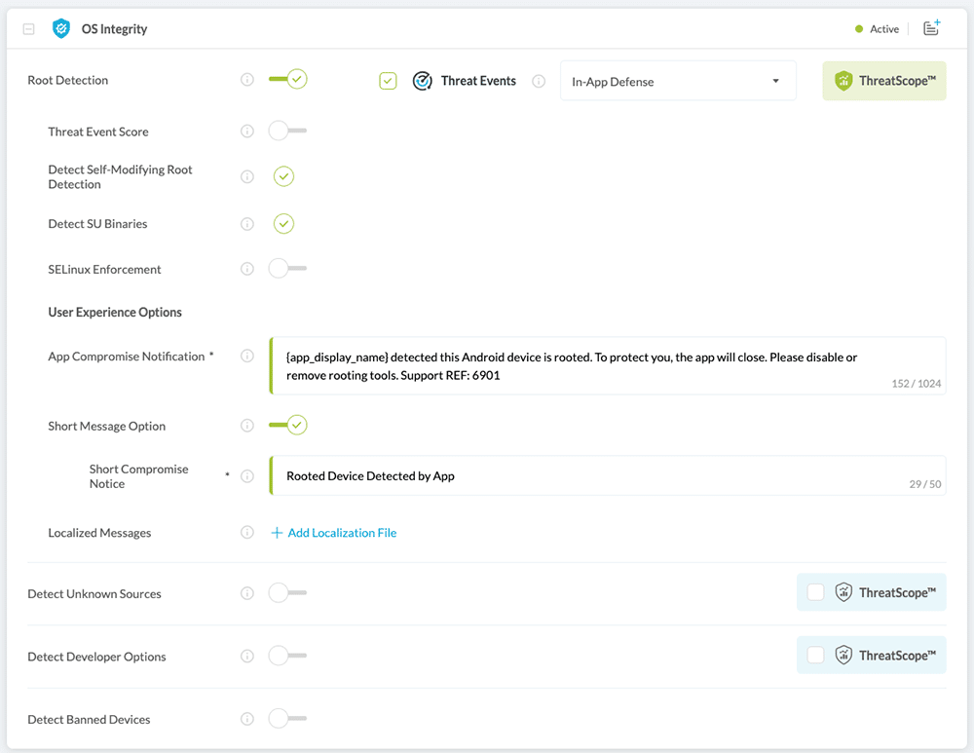Click the OS Integrity shield icon
Viewport: 974px width, 753px height.
tap(61, 29)
